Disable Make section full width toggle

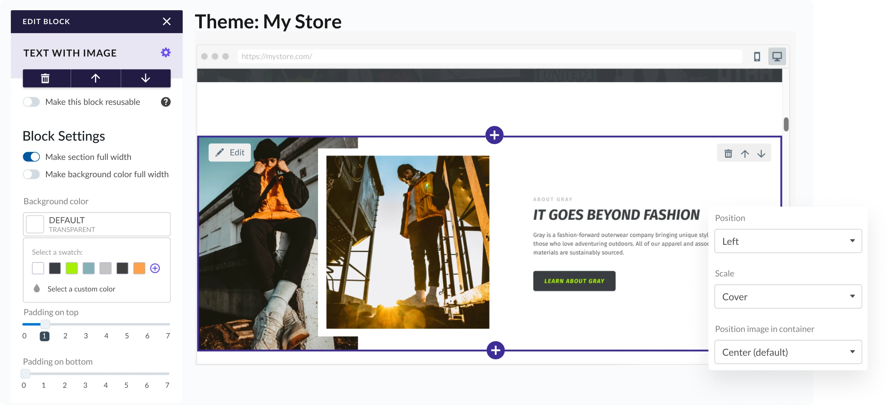tap(31, 157)
